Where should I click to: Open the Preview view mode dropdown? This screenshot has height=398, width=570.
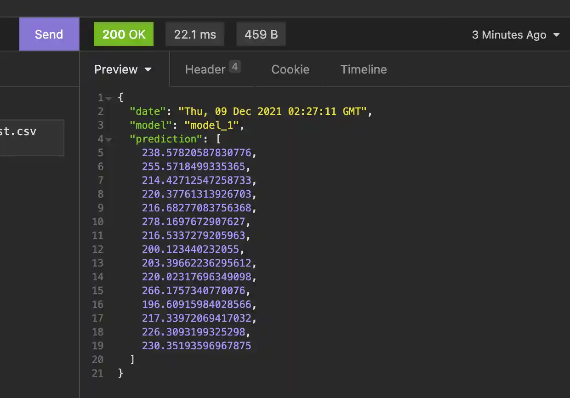(123, 69)
